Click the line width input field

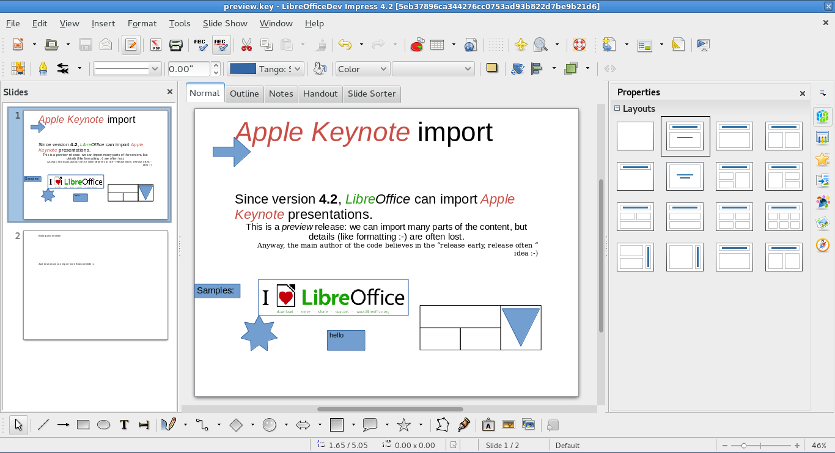[189, 69]
